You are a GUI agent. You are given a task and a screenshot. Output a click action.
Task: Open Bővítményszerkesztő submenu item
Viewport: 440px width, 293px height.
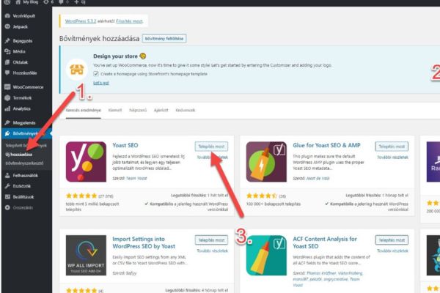24,163
